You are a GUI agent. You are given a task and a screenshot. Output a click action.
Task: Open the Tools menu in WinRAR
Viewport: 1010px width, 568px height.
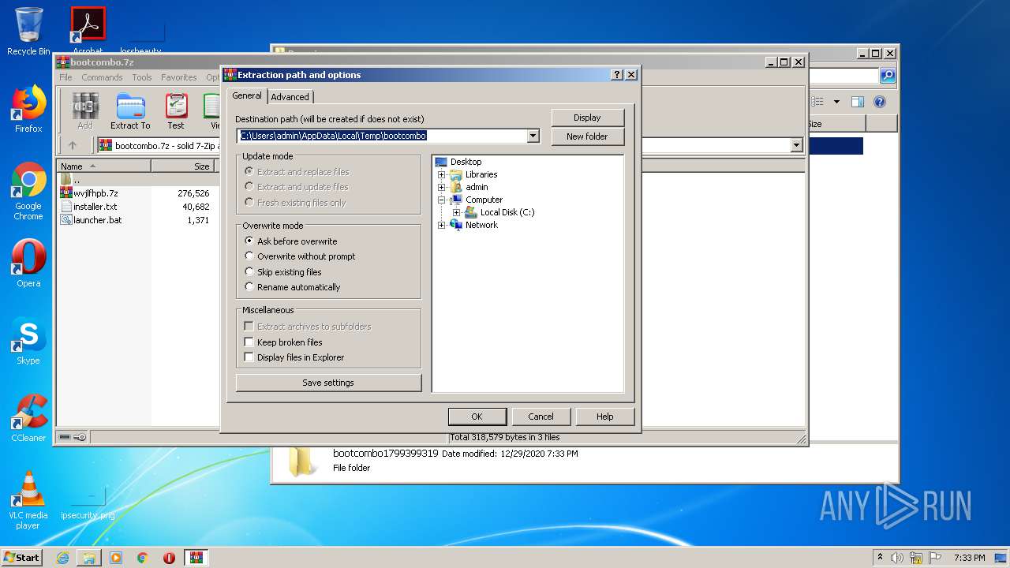point(142,77)
